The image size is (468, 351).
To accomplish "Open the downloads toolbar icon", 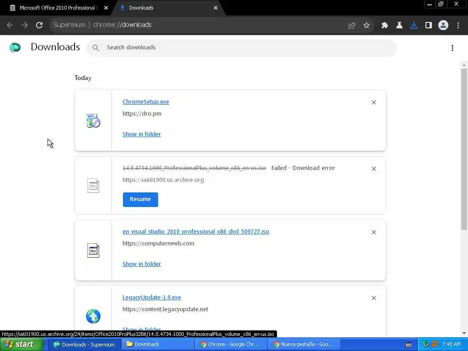I will coord(414,26).
